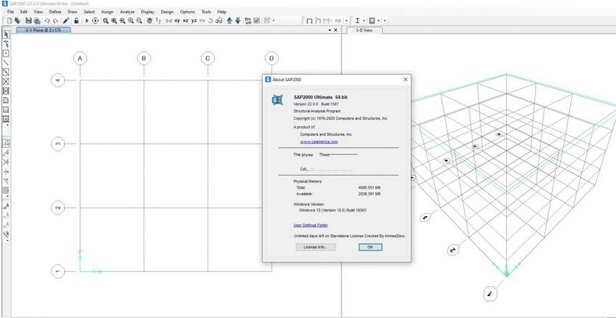Select the rubber band zoom magnifier

click(x=106, y=21)
